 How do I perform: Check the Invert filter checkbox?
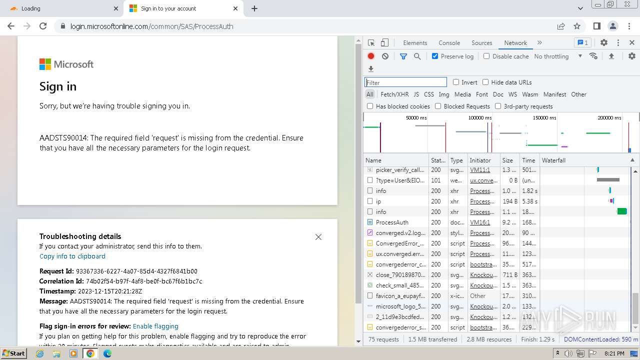[456, 82]
